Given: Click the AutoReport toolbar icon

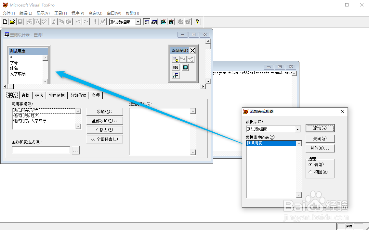Looking at the screenshot, I should [188, 22].
